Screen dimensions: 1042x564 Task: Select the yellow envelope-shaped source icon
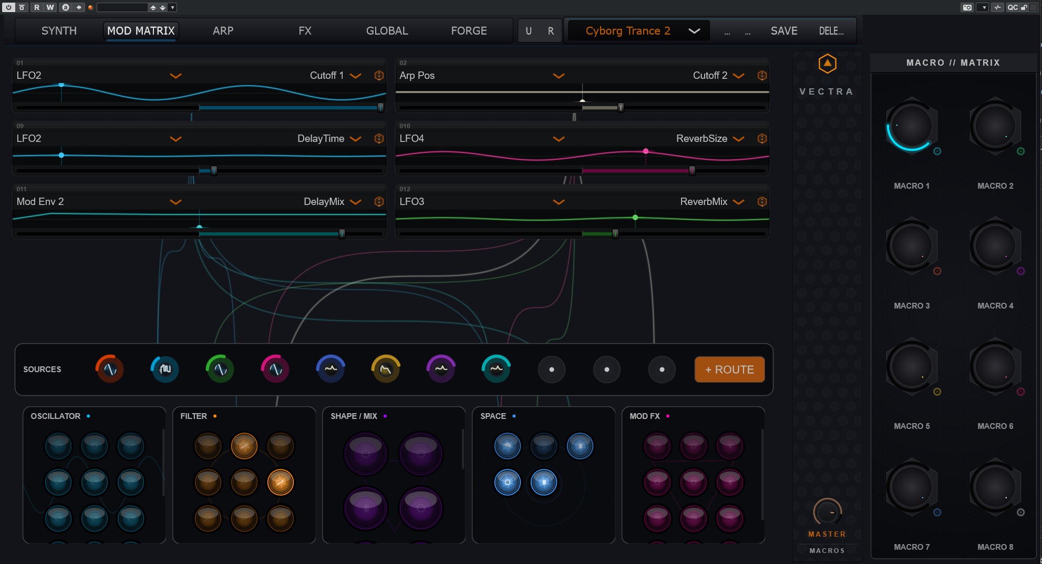coord(386,370)
